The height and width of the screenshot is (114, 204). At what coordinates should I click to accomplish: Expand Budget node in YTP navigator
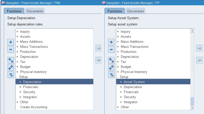pos(118,67)
